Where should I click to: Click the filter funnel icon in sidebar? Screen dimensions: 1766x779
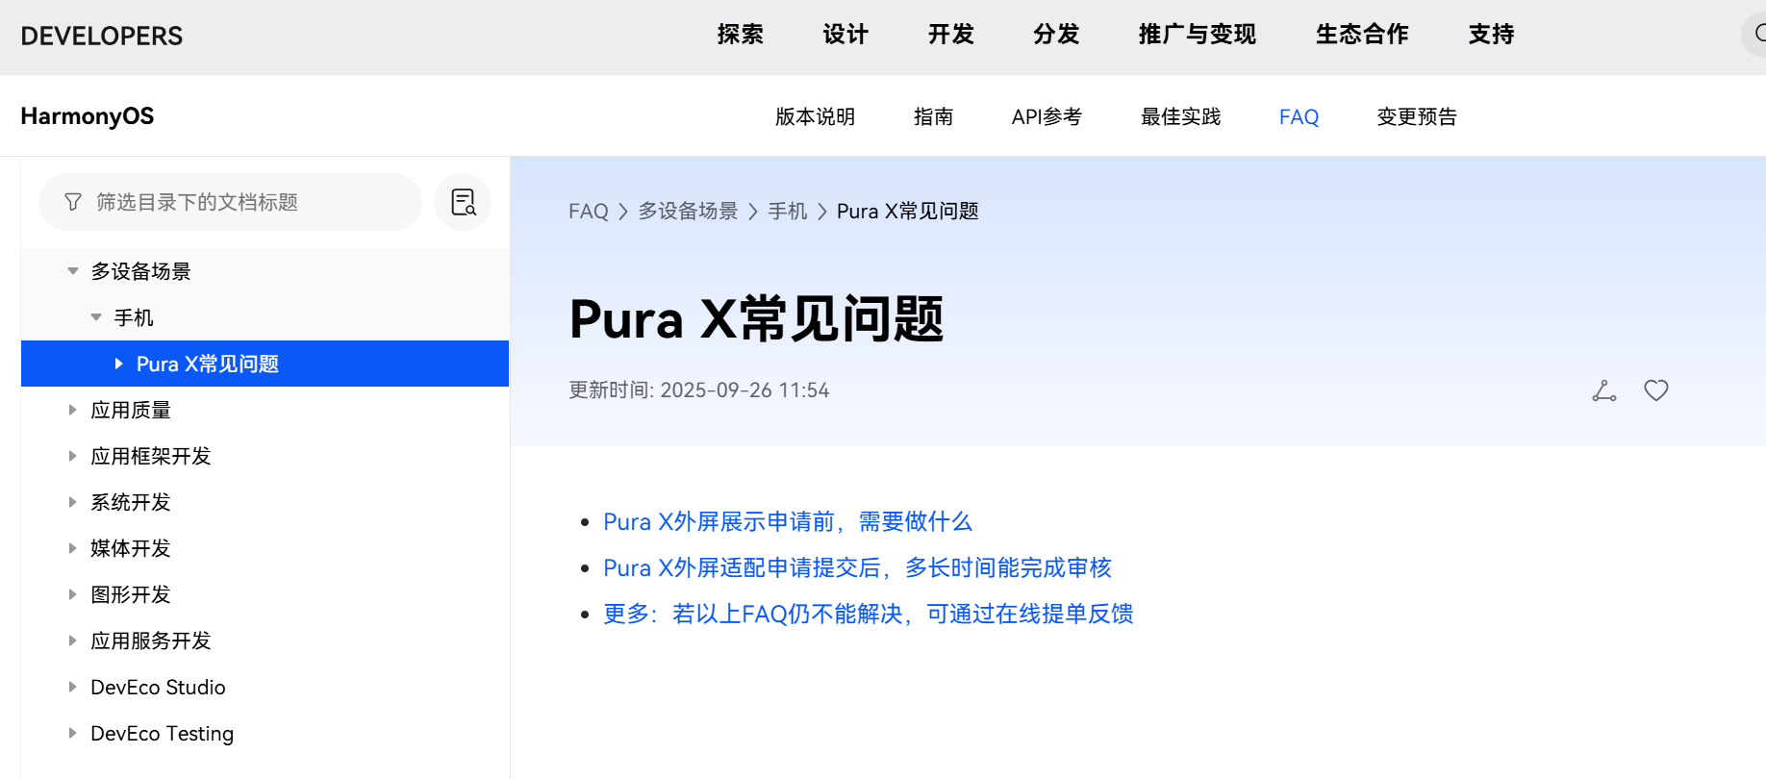pos(72,202)
